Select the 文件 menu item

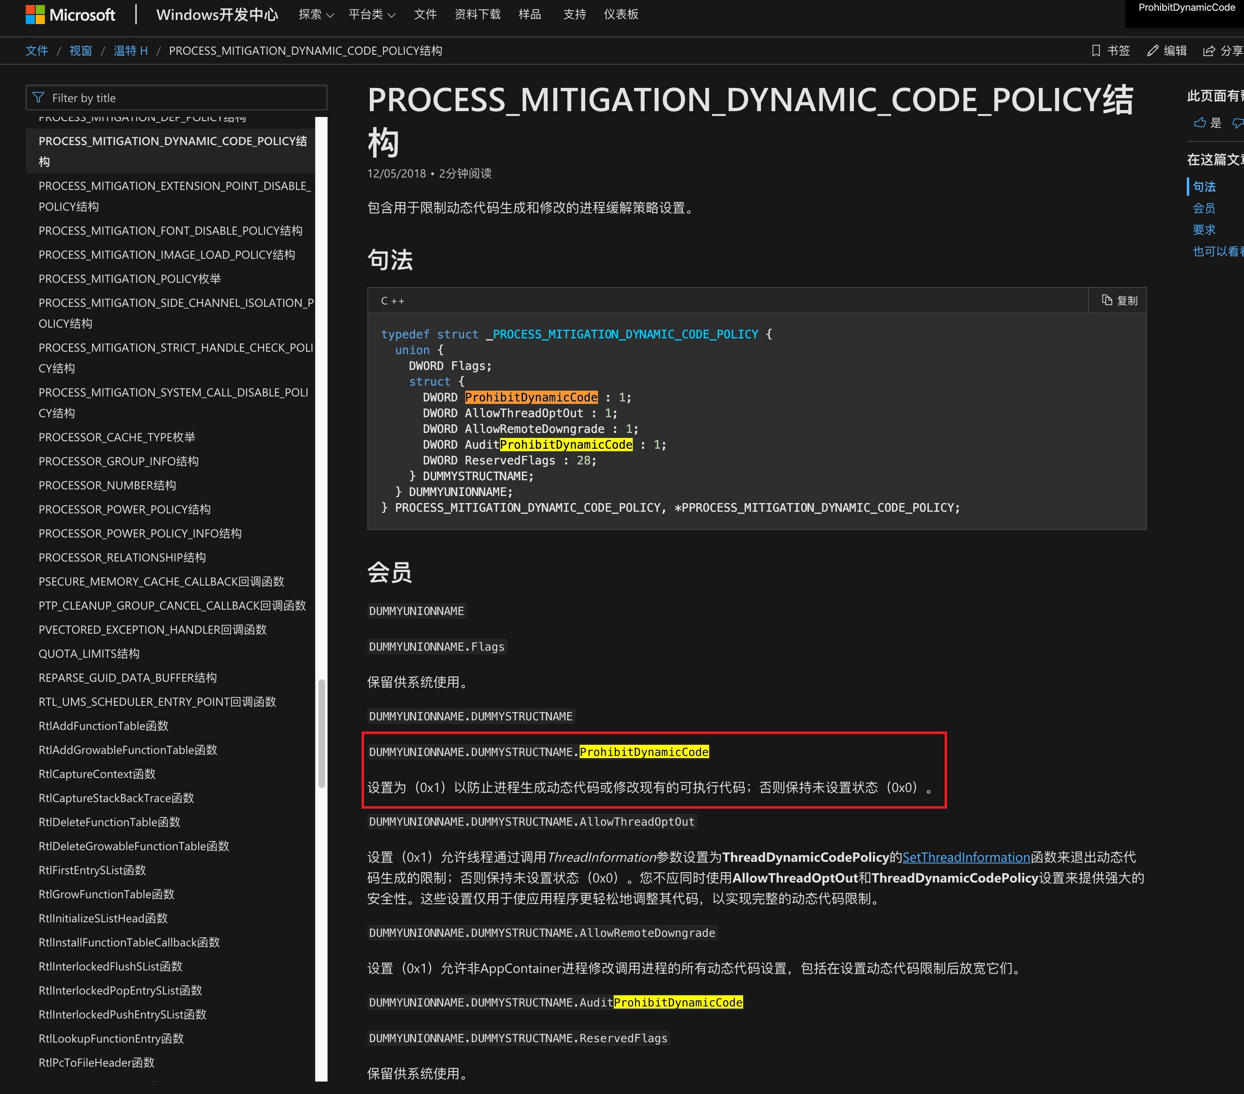(425, 14)
